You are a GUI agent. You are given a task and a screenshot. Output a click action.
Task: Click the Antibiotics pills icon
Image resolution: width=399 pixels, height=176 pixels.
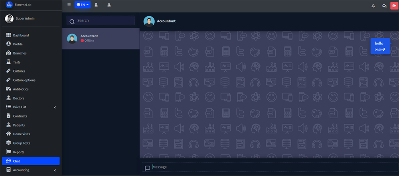[x=9, y=89]
